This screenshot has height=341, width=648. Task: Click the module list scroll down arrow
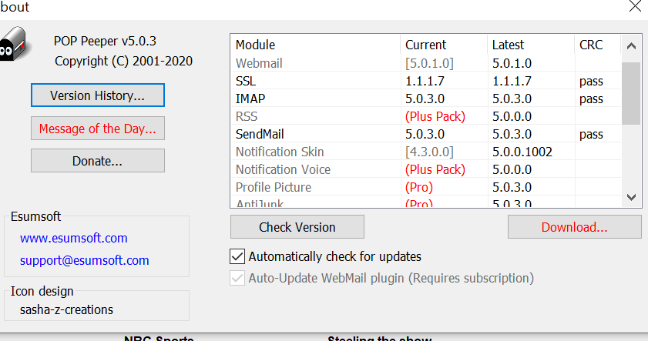pos(631,197)
